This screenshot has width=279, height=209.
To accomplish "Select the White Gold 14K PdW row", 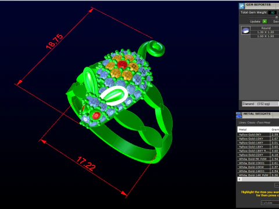I will click(258, 175).
